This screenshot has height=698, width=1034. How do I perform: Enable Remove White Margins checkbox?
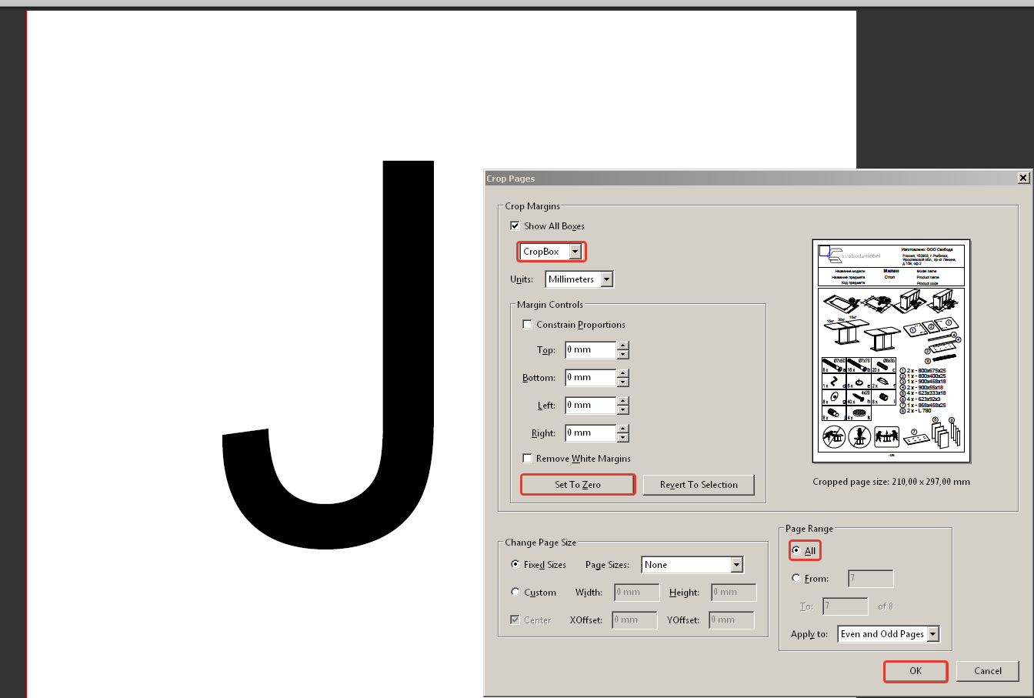(x=527, y=458)
